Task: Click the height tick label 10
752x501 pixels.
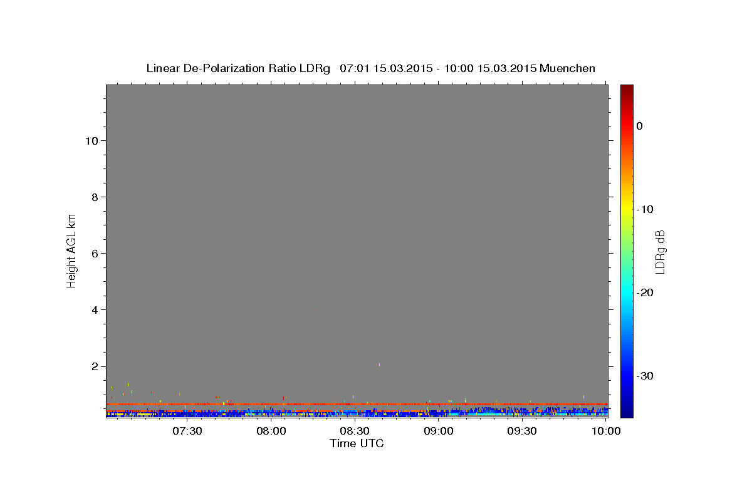Action: coord(91,141)
